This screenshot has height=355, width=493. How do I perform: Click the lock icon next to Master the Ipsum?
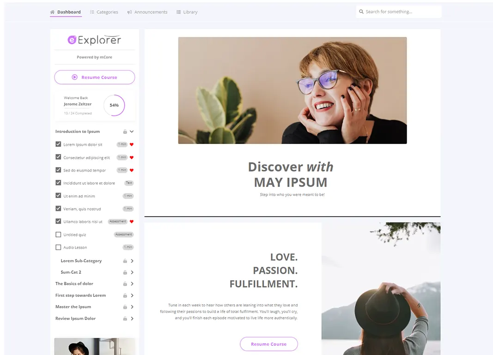click(125, 307)
